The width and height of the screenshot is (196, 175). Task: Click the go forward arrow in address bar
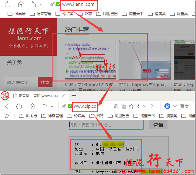pyautogui.click(x=151, y=106)
